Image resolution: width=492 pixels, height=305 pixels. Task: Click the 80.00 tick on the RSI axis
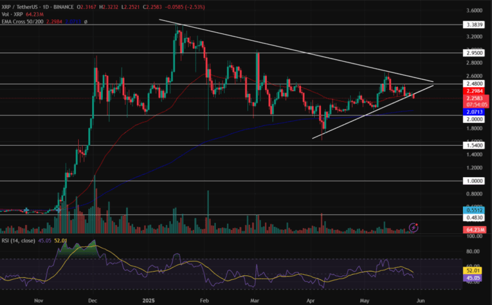tap(474, 251)
